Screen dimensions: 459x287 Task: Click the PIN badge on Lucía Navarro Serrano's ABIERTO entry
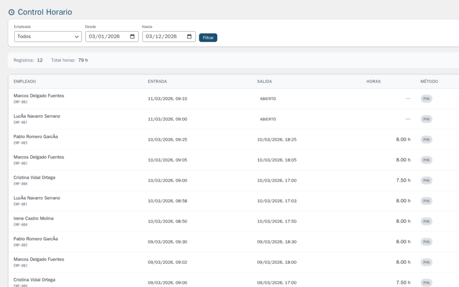point(426,119)
